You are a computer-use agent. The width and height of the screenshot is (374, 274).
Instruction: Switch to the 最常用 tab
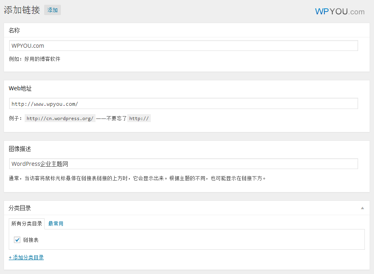click(56, 223)
